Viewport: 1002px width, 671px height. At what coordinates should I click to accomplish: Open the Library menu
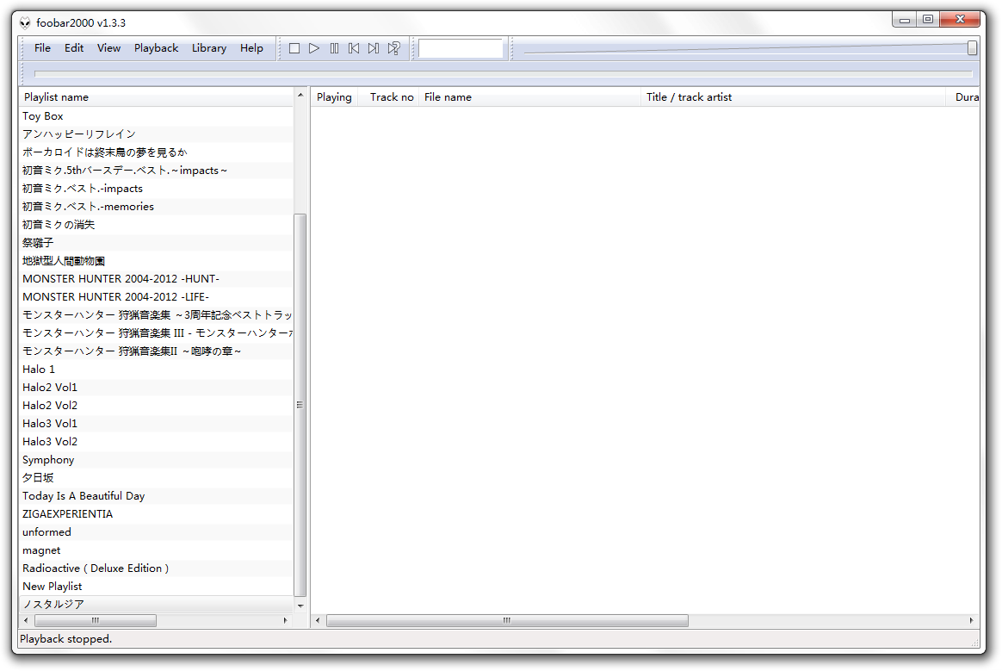209,48
